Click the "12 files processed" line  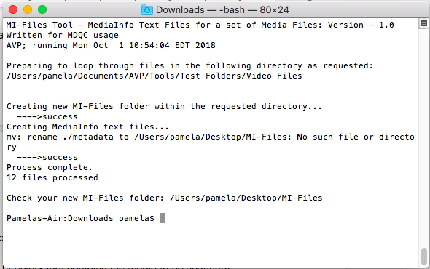[52, 177]
